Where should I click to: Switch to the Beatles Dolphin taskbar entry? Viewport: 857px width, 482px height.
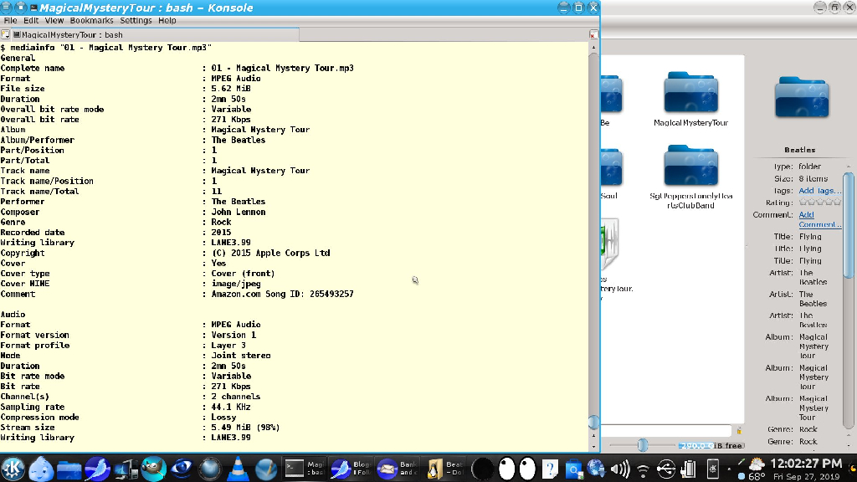444,469
